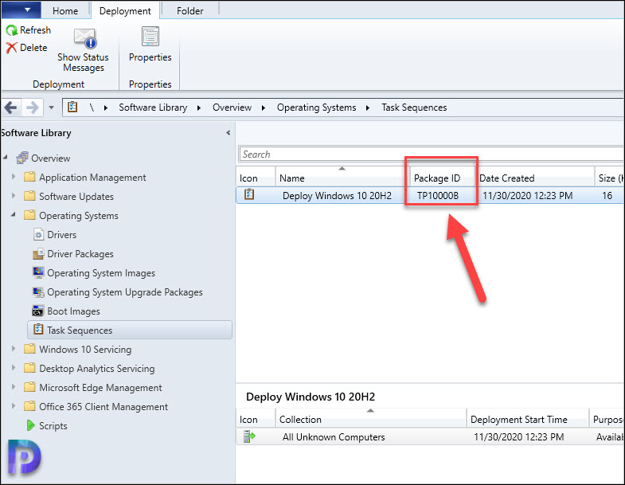Sort by the Name column header

point(342,178)
